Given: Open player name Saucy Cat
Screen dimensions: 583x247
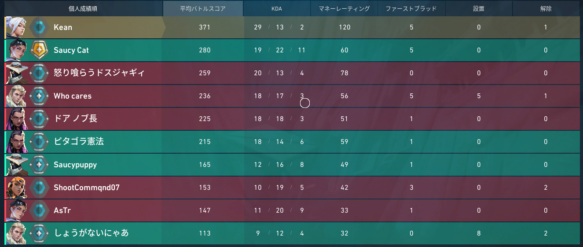Looking at the screenshot, I should click(71, 50).
